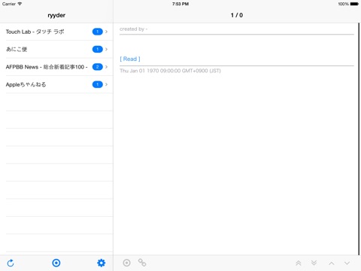The image size is (361, 271).
Task: Open the あにこ便 feed
Action: coord(56,49)
